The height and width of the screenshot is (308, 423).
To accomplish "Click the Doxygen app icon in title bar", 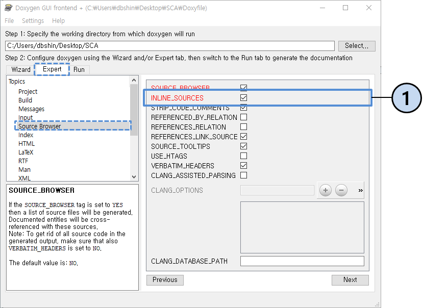I will [9, 8].
